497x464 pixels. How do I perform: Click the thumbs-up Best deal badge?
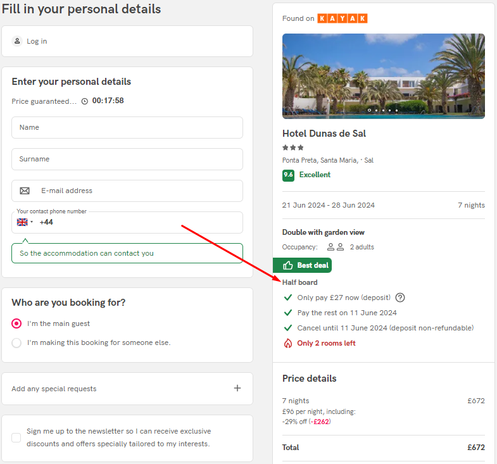coord(303,265)
